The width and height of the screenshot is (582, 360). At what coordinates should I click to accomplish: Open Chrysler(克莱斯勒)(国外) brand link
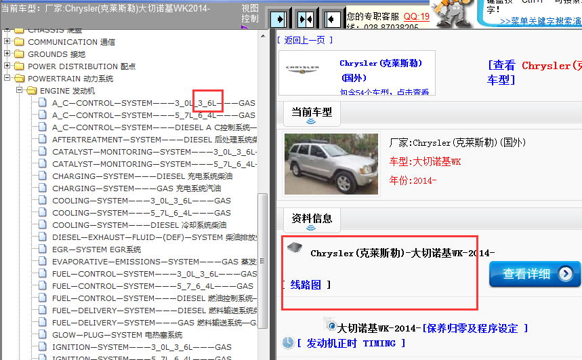point(381,71)
